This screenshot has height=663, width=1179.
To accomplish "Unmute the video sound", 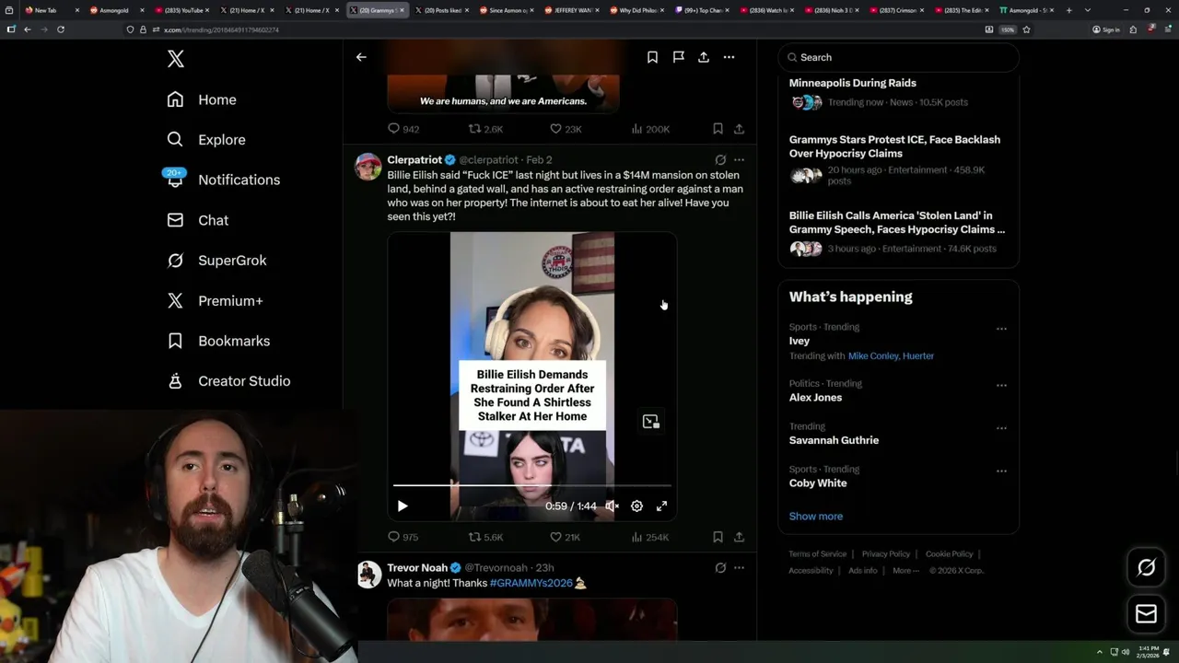I will [x=612, y=506].
